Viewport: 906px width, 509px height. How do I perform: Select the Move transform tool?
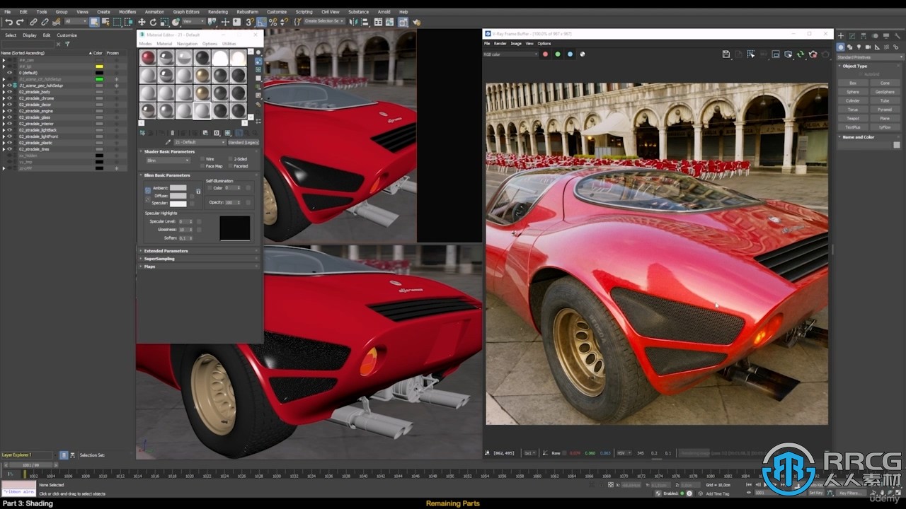pos(142,22)
